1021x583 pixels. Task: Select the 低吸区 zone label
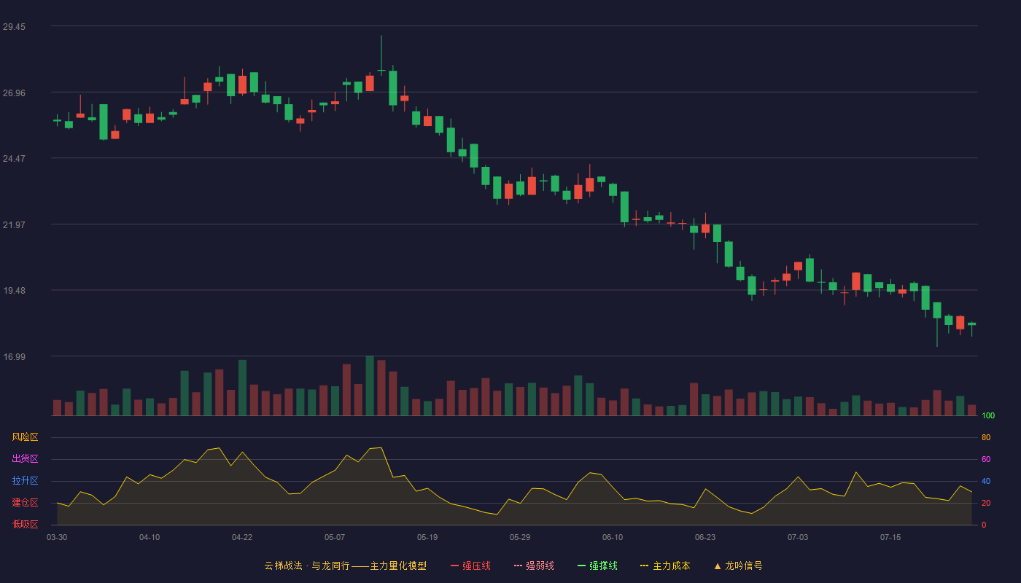click(25, 524)
